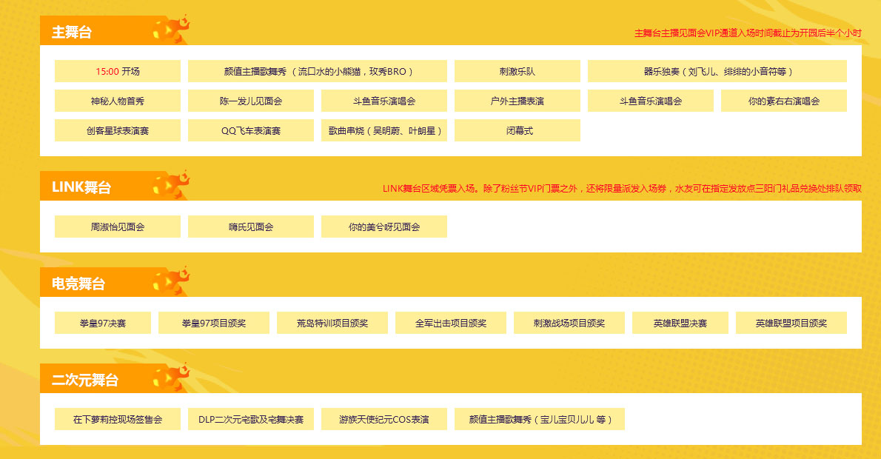The height and width of the screenshot is (459, 881).
Task: Select QQ飞车表演赛 item
Action: (x=251, y=130)
